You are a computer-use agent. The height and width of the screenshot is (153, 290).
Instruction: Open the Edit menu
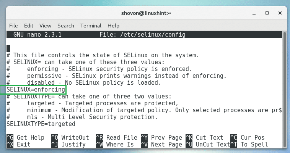(x=29, y=26)
